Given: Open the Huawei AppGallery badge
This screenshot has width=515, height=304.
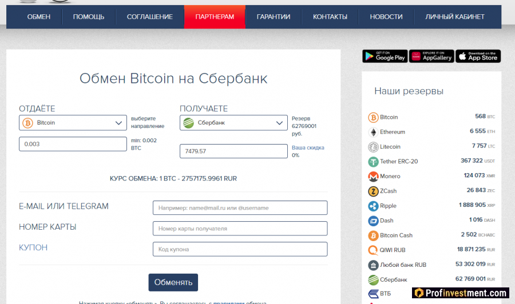Looking at the screenshot, I should coord(431,56).
